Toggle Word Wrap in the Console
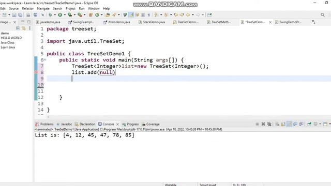Screen dimensions: 331x186 point(289,124)
